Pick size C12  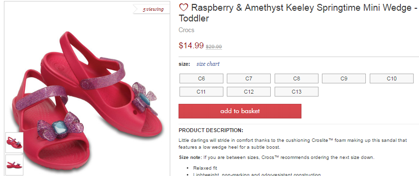tap(248, 92)
